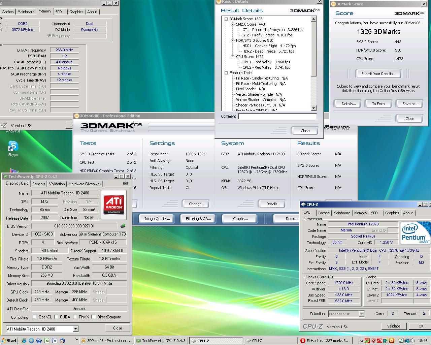This screenshot has height=345, width=431.
Task: Click Details button under System in 3DMark06
Action: coord(273,204)
